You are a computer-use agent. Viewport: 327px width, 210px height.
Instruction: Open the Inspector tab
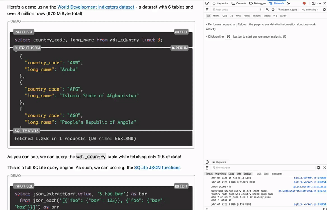pos(220,3)
